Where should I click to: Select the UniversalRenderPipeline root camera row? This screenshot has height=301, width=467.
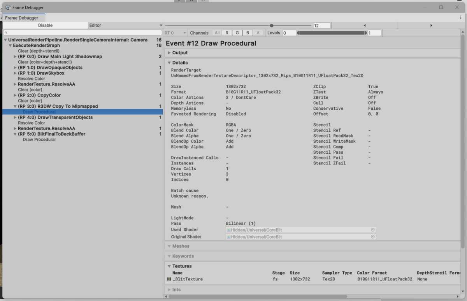[83, 40]
